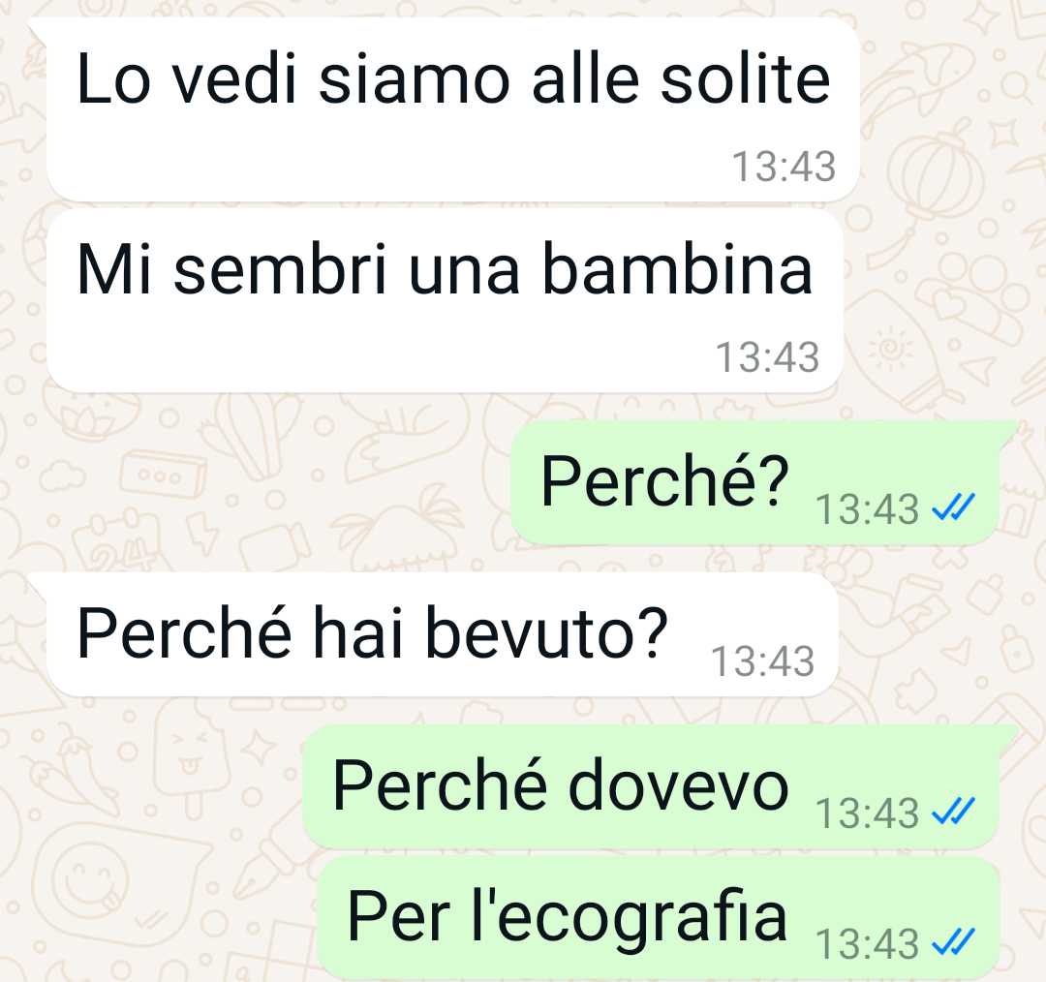Click the 13:43 time on "Per l'ecografia"
Image resolution: width=1046 pixels, height=982 pixels.
tap(867, 943)
